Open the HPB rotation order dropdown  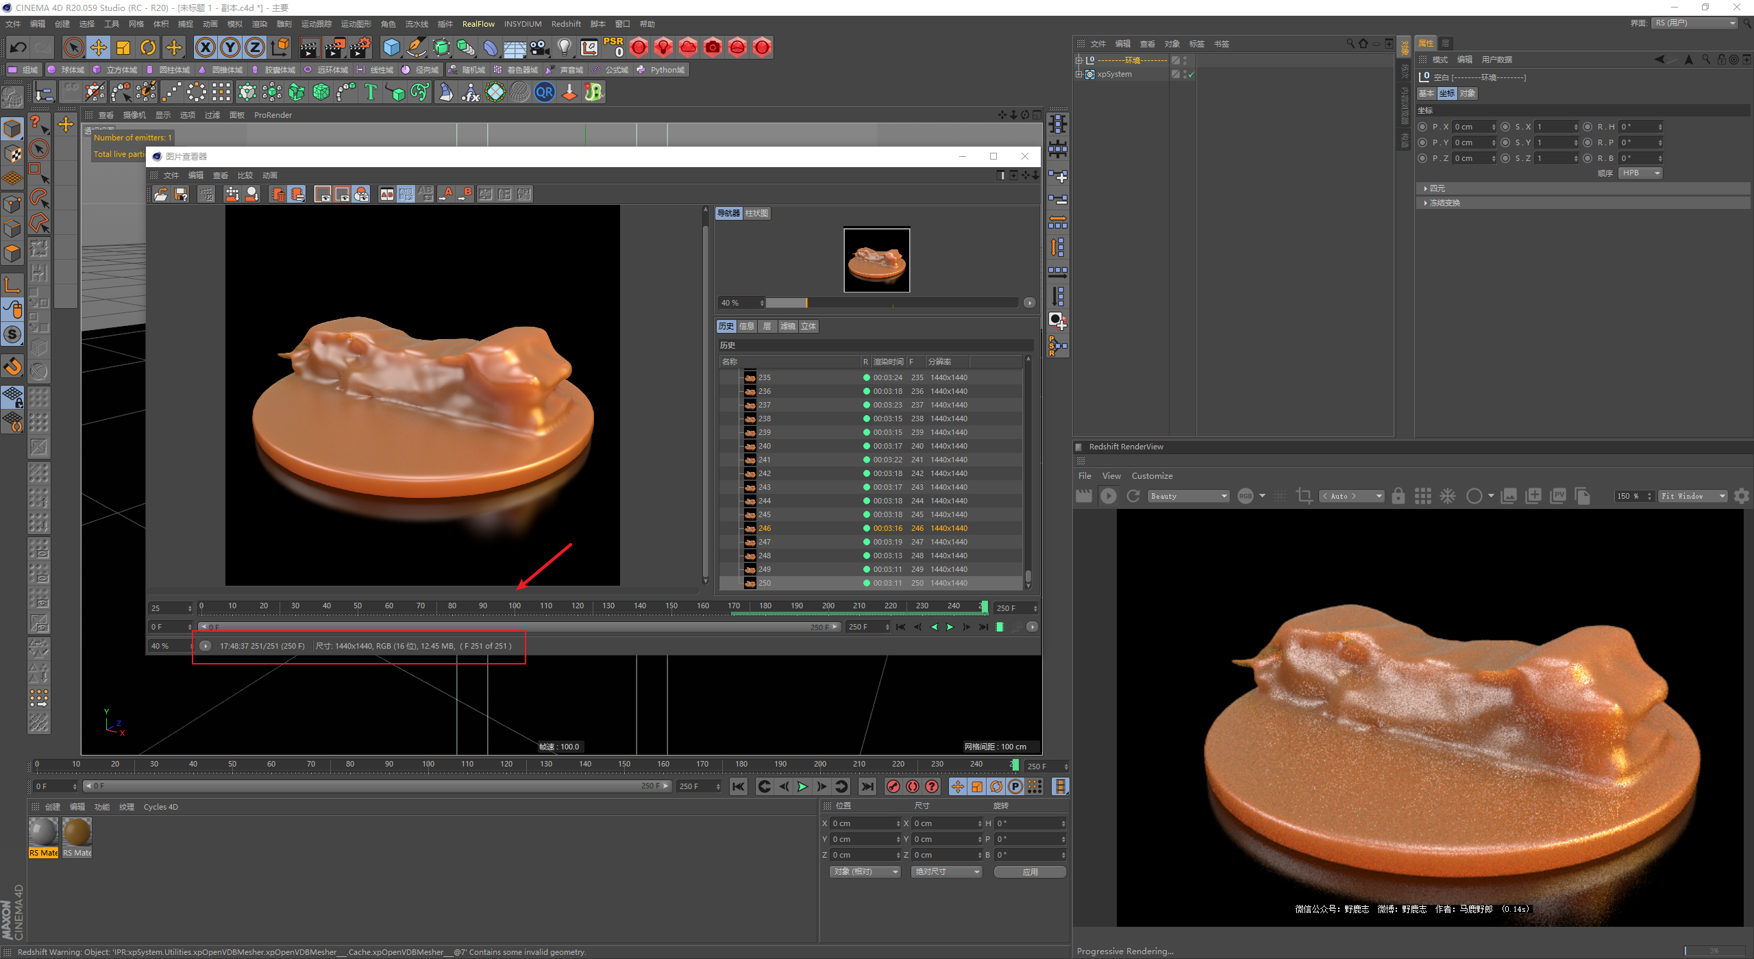[1640, 173]
